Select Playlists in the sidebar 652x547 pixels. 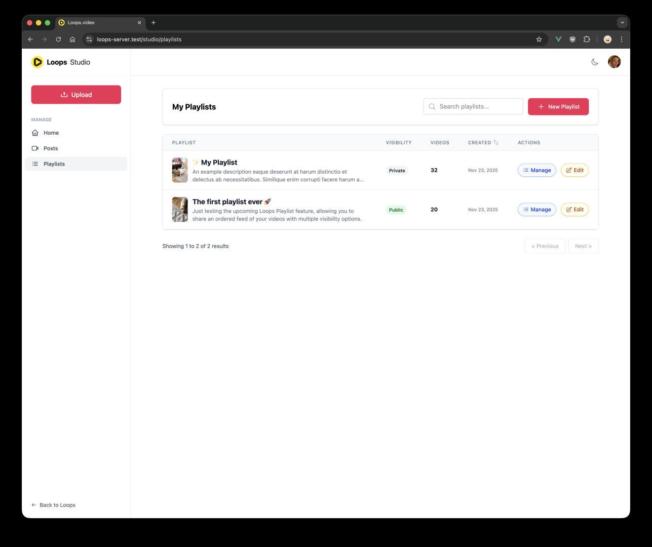(54, 164)
